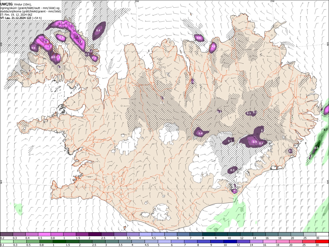This screenshot has width=329, height=247.
Task: Click the 0.4 label under the upper legend
Action: 28,238
